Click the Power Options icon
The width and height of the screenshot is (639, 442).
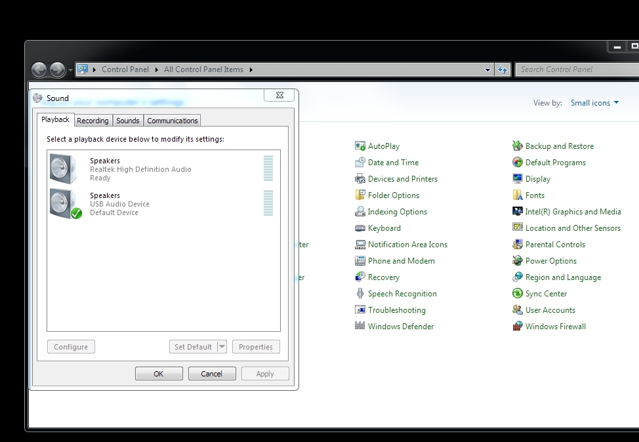coord(518,261)
